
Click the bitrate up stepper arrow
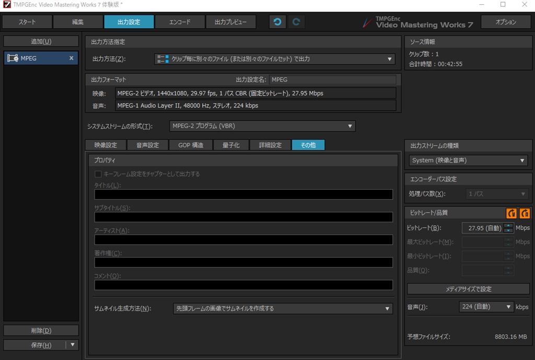tap(507, 225)
